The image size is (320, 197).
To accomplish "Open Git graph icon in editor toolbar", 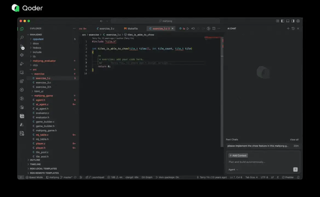I will click(208, 28).
